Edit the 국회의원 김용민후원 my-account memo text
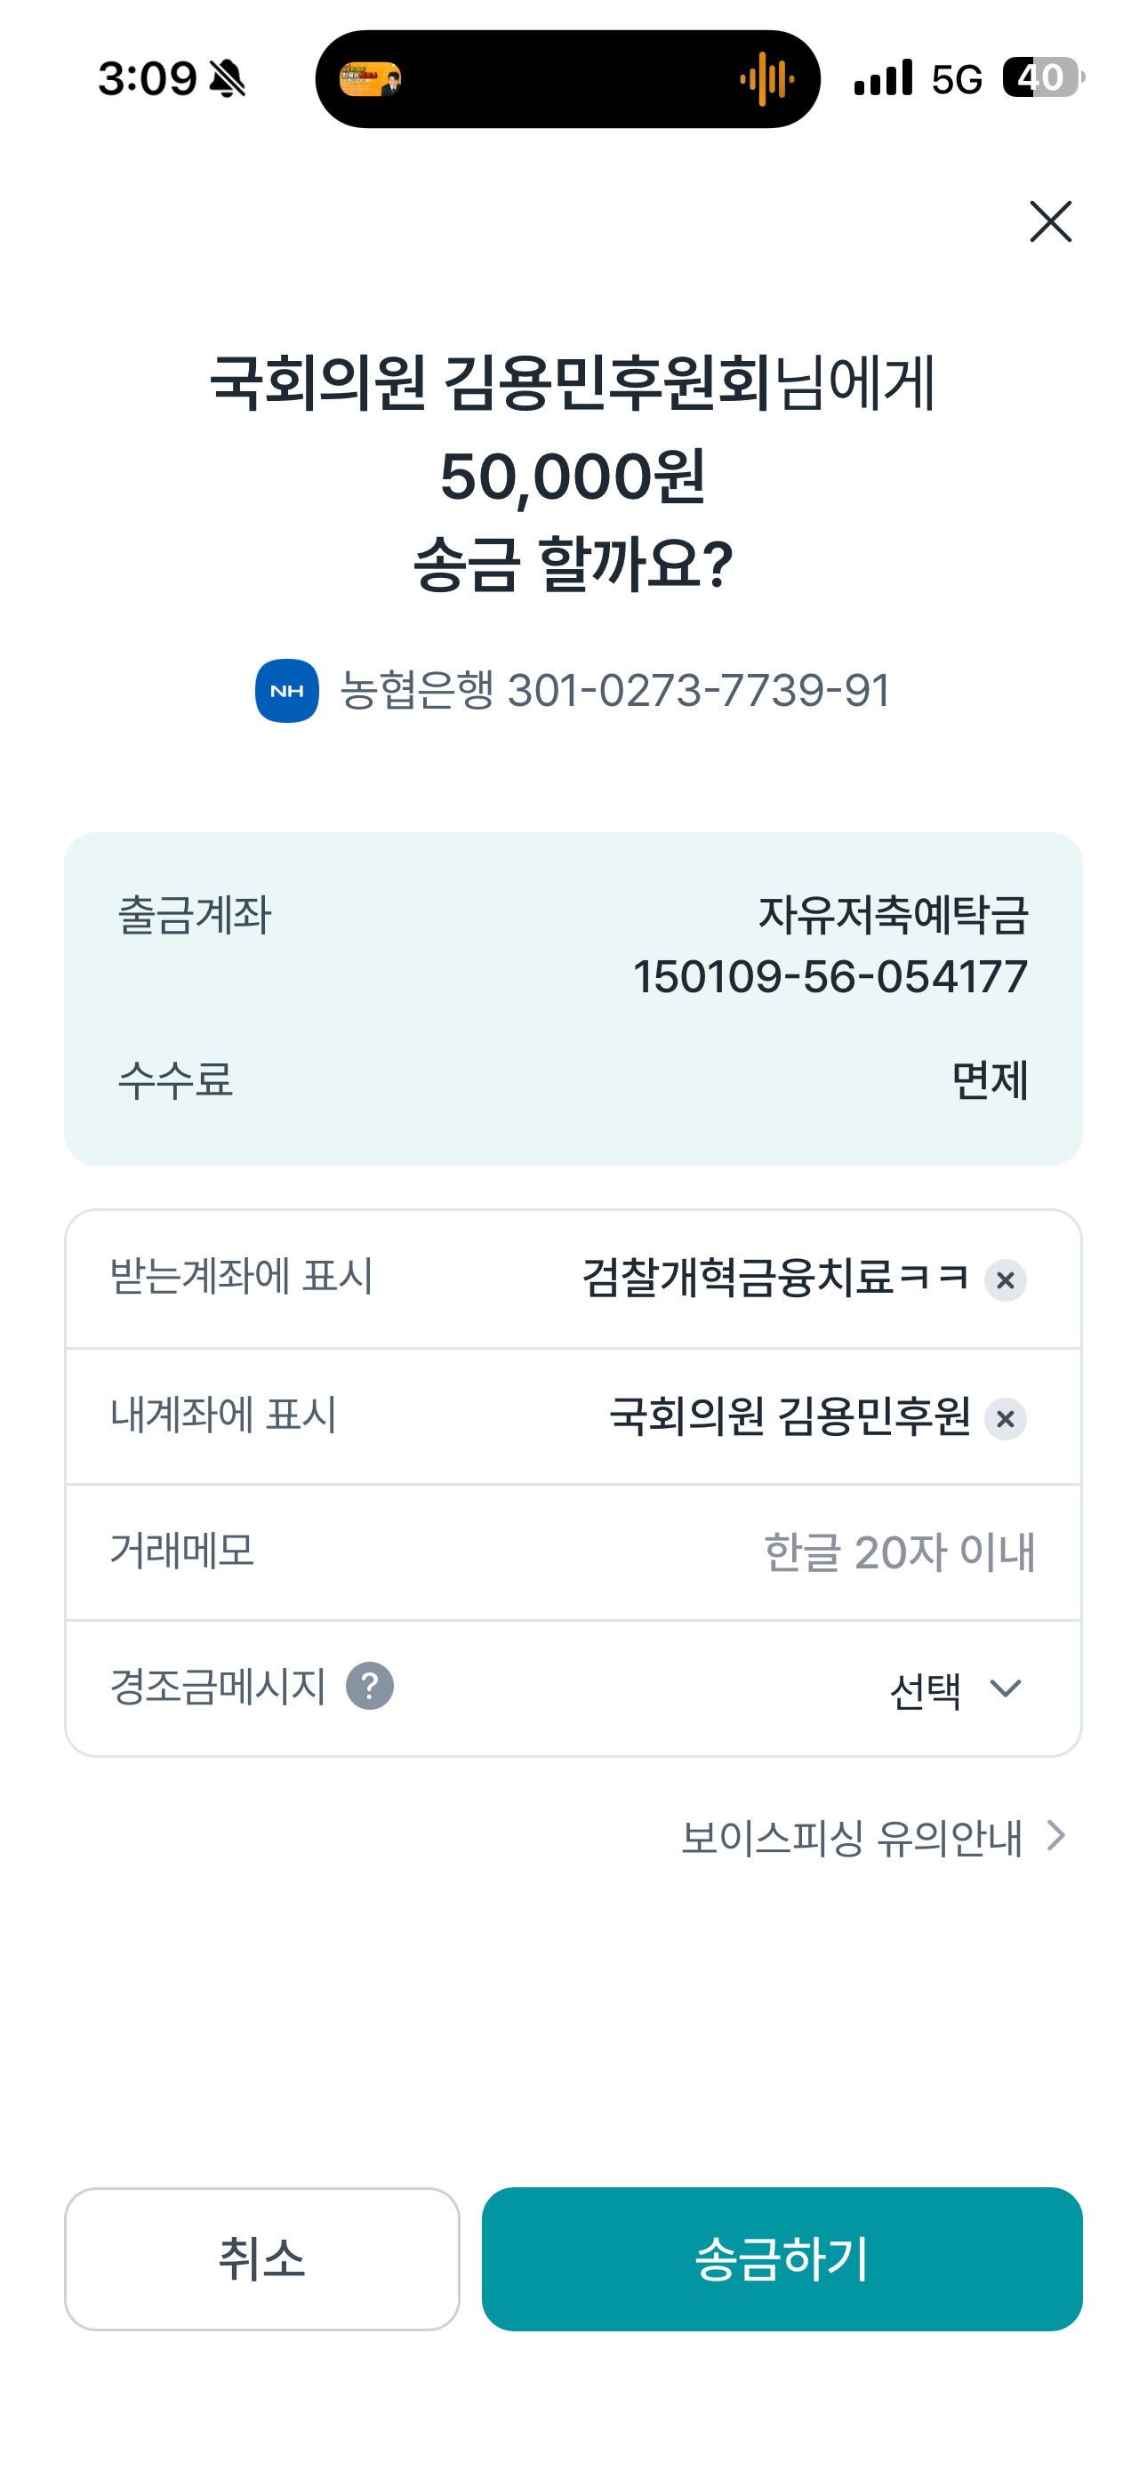1147x2486 pixels. 790,1415
